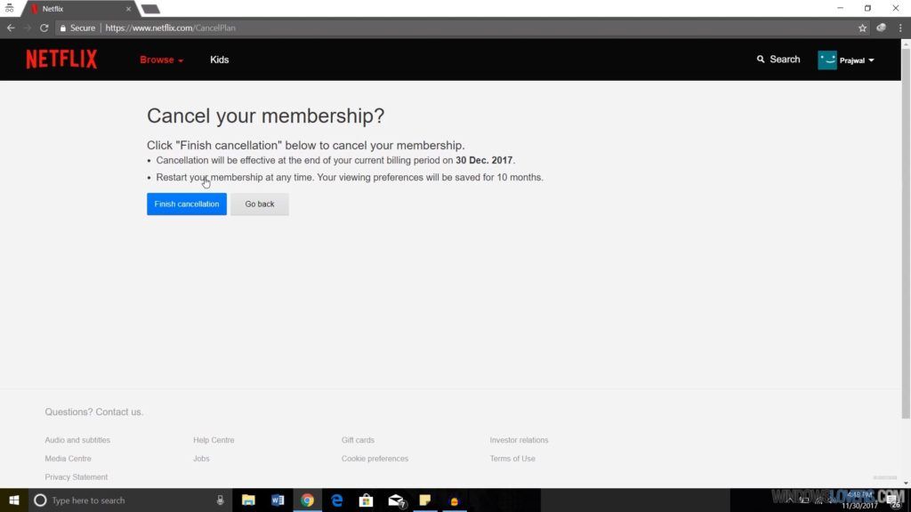
Task: Bookmark the page with the star icon
Action: [x=862, y=28]
